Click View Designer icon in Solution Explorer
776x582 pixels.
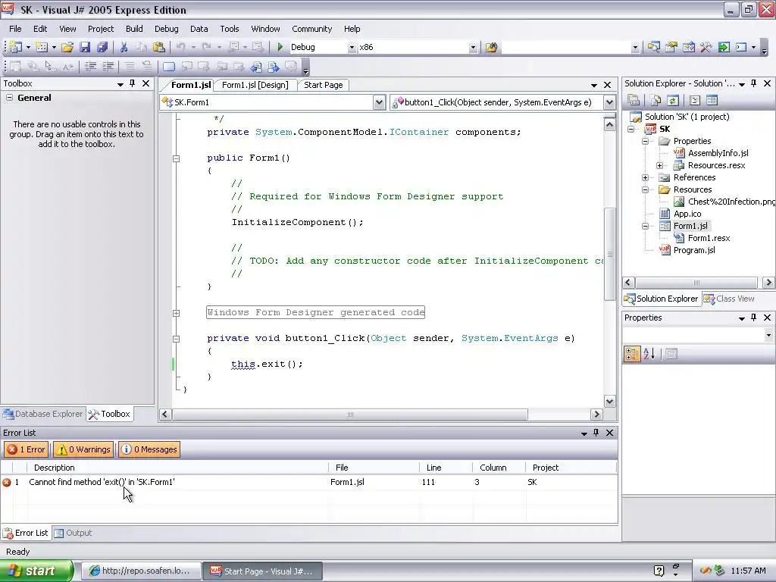tap(712, 101)
